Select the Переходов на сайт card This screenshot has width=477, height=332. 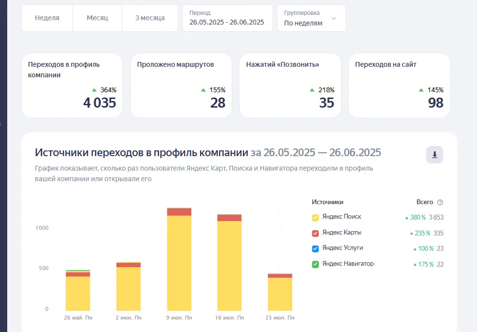click(x=399, y=86)
